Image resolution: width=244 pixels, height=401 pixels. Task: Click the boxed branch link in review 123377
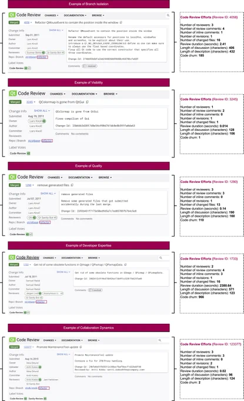[44, 388]
